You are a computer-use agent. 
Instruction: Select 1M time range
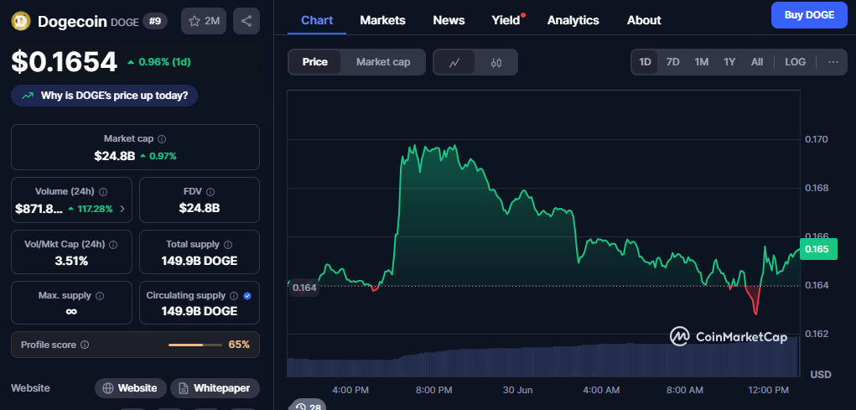coord(702,62)
